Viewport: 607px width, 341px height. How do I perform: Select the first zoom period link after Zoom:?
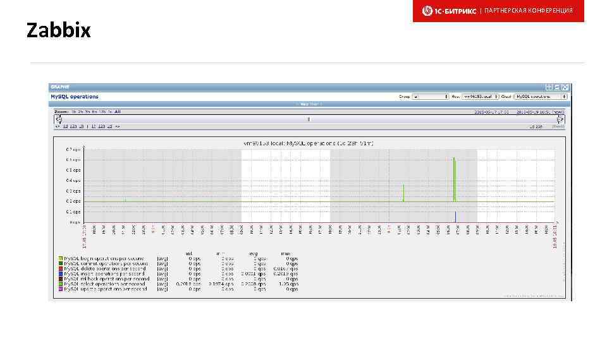tap(73, 112)
